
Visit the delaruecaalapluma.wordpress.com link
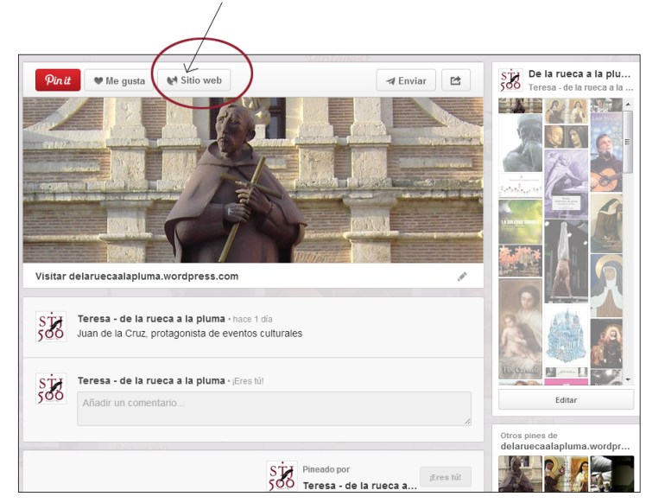(x=136, y=277)
